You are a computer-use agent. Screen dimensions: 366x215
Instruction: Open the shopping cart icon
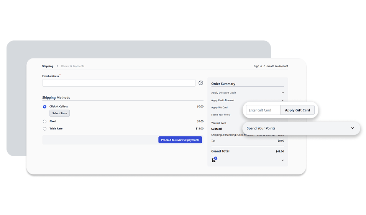pos(214,160)
